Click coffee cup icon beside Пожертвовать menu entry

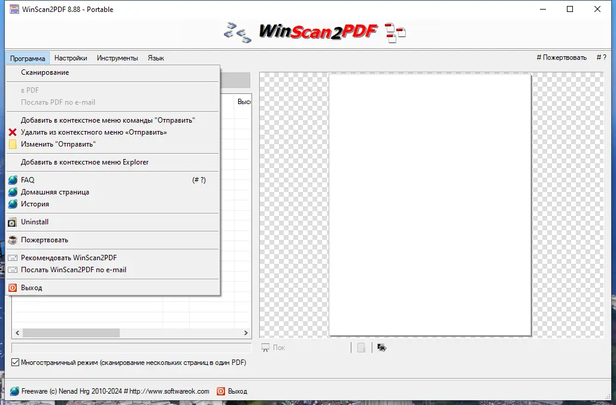(x=13, y=240)
